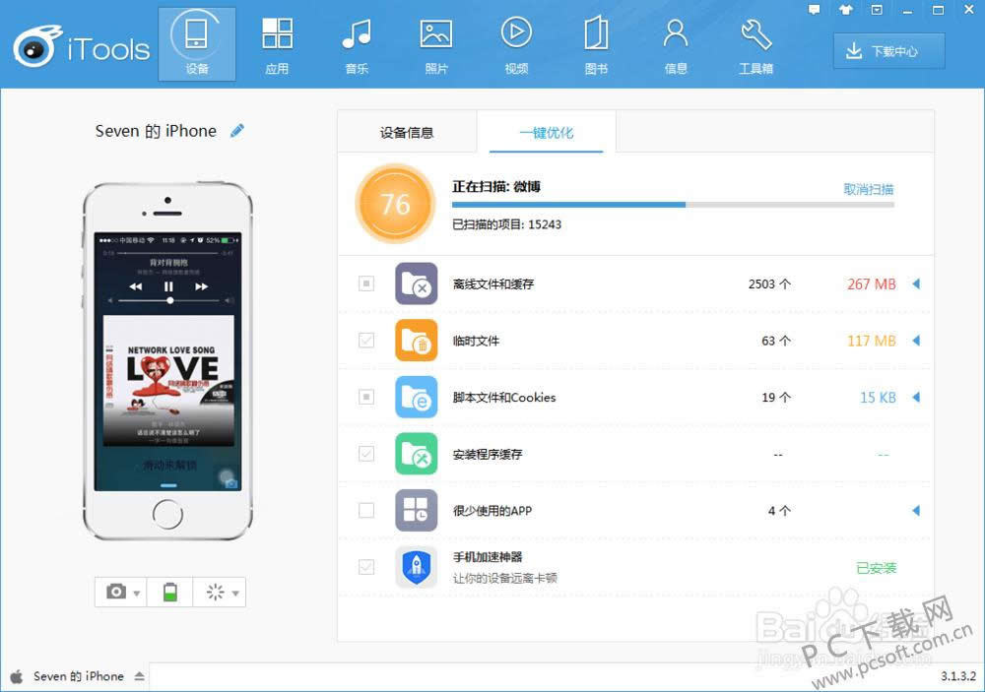Expand the 很少使用的APP details arrow
Viewport: 985px width, 692px height.
click(x=915, y=511)
